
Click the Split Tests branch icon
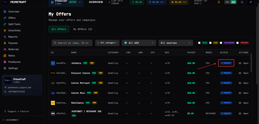pyautogui.click(x=5, y=24)
